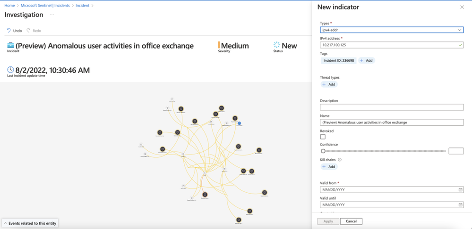
Task: Open the ellipsis menu beside Investigation
Action: (x=52, y=15)
